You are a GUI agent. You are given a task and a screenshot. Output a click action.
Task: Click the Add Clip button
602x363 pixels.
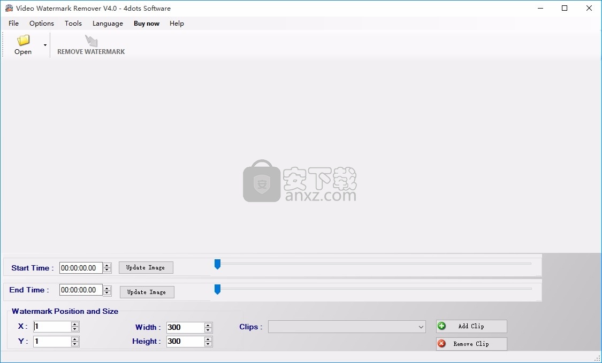tap(471, 326)
